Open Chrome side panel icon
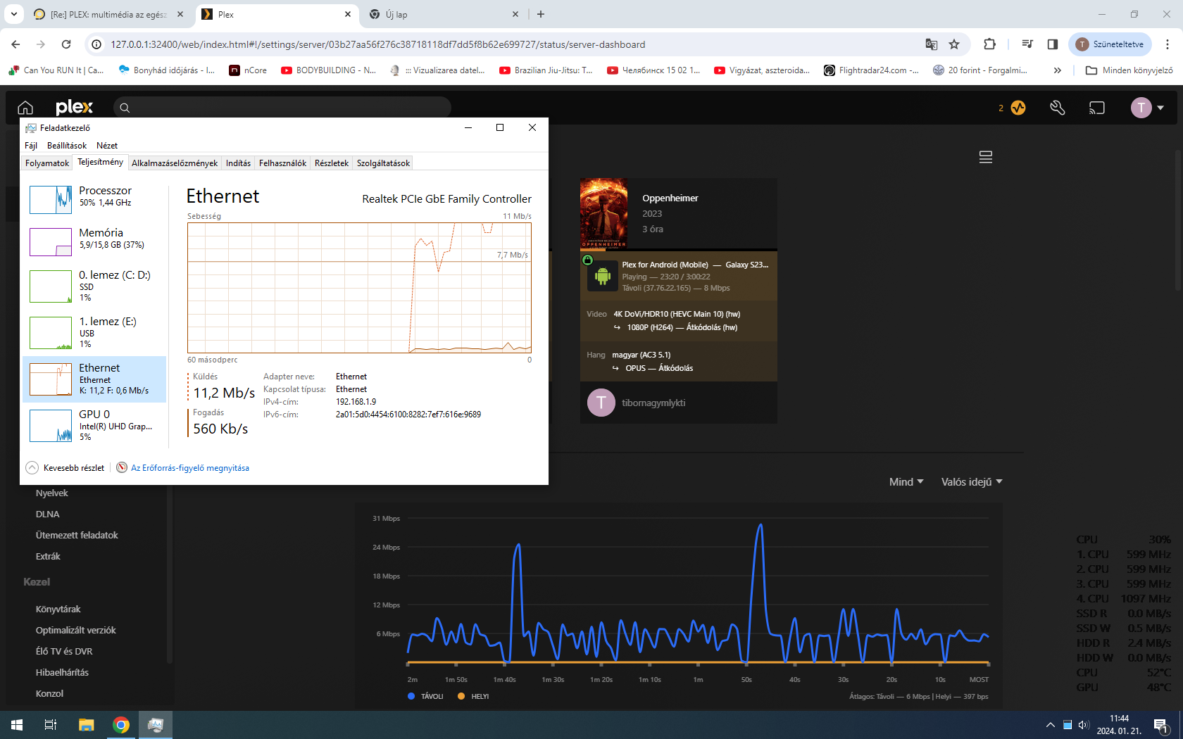This screenshot has height=739, width=1183. tap(1053, 44)
